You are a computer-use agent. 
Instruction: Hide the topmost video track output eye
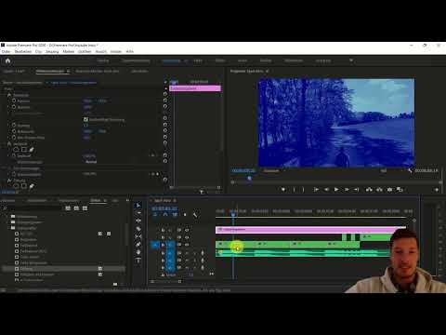click(x=187, y=230)
